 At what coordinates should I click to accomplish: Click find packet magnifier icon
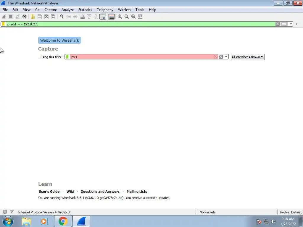tap(62, 17)
